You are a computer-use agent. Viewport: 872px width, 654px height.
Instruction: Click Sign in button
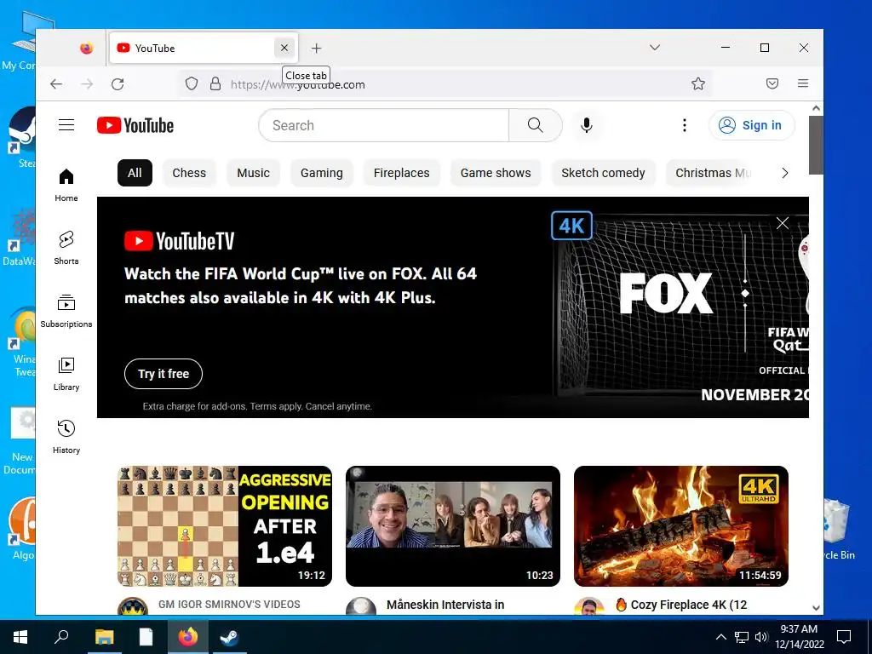tap(752, 125)
